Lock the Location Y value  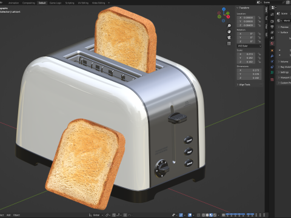(259, 21)
